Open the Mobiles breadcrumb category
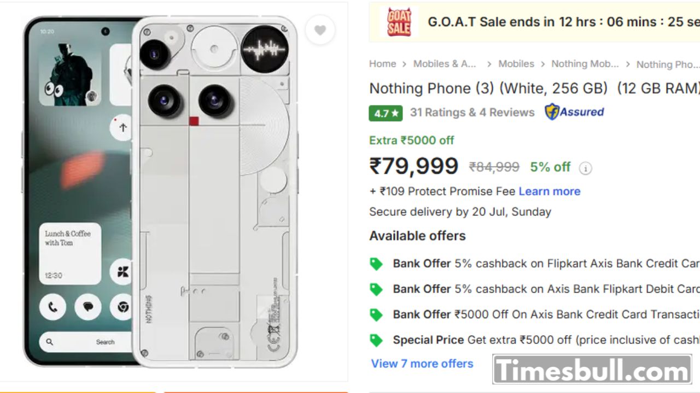Screen dimensions: 700x393 [516, 64]
